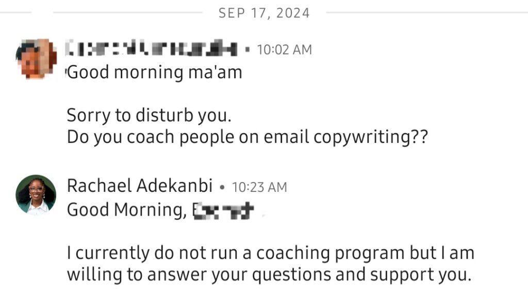Click the divider line right of the date
This screenshot has width=528, height=297.
pos(427,12)
